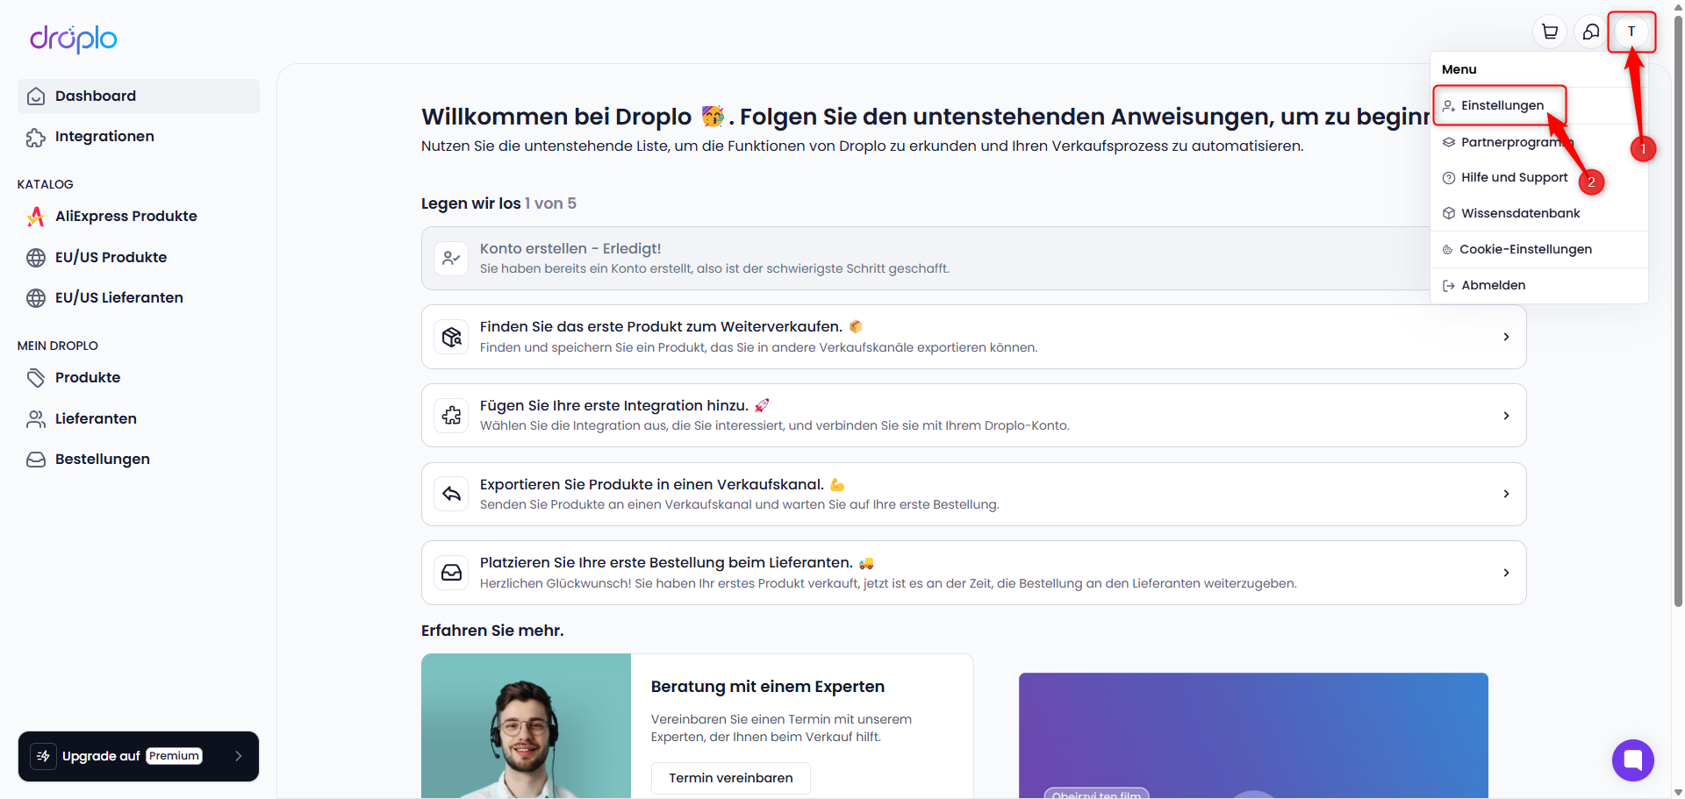Image resolution: width=1685 pixels, height=799 pixels.
Task: Click the page vertical scrollbar
Action: [x=1678, y=311]
